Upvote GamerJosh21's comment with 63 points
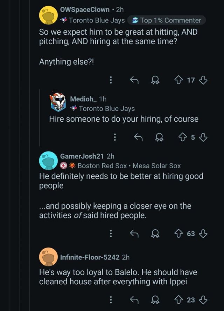This screenshot has width=224, height=311. (178, 233)
